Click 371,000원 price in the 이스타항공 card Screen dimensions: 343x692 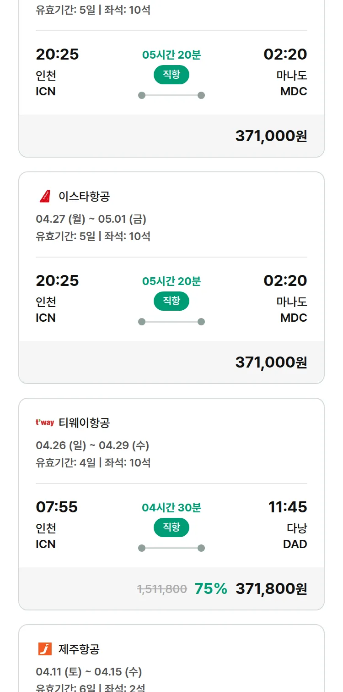pyautogui.click(x=271, y=362)
